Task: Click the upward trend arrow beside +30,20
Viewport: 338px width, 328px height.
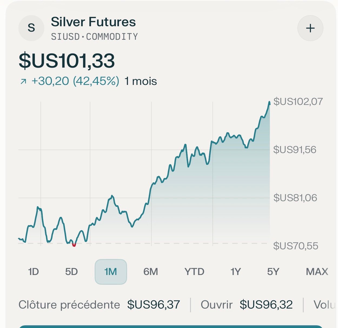Action: click(x=24, y=81)
